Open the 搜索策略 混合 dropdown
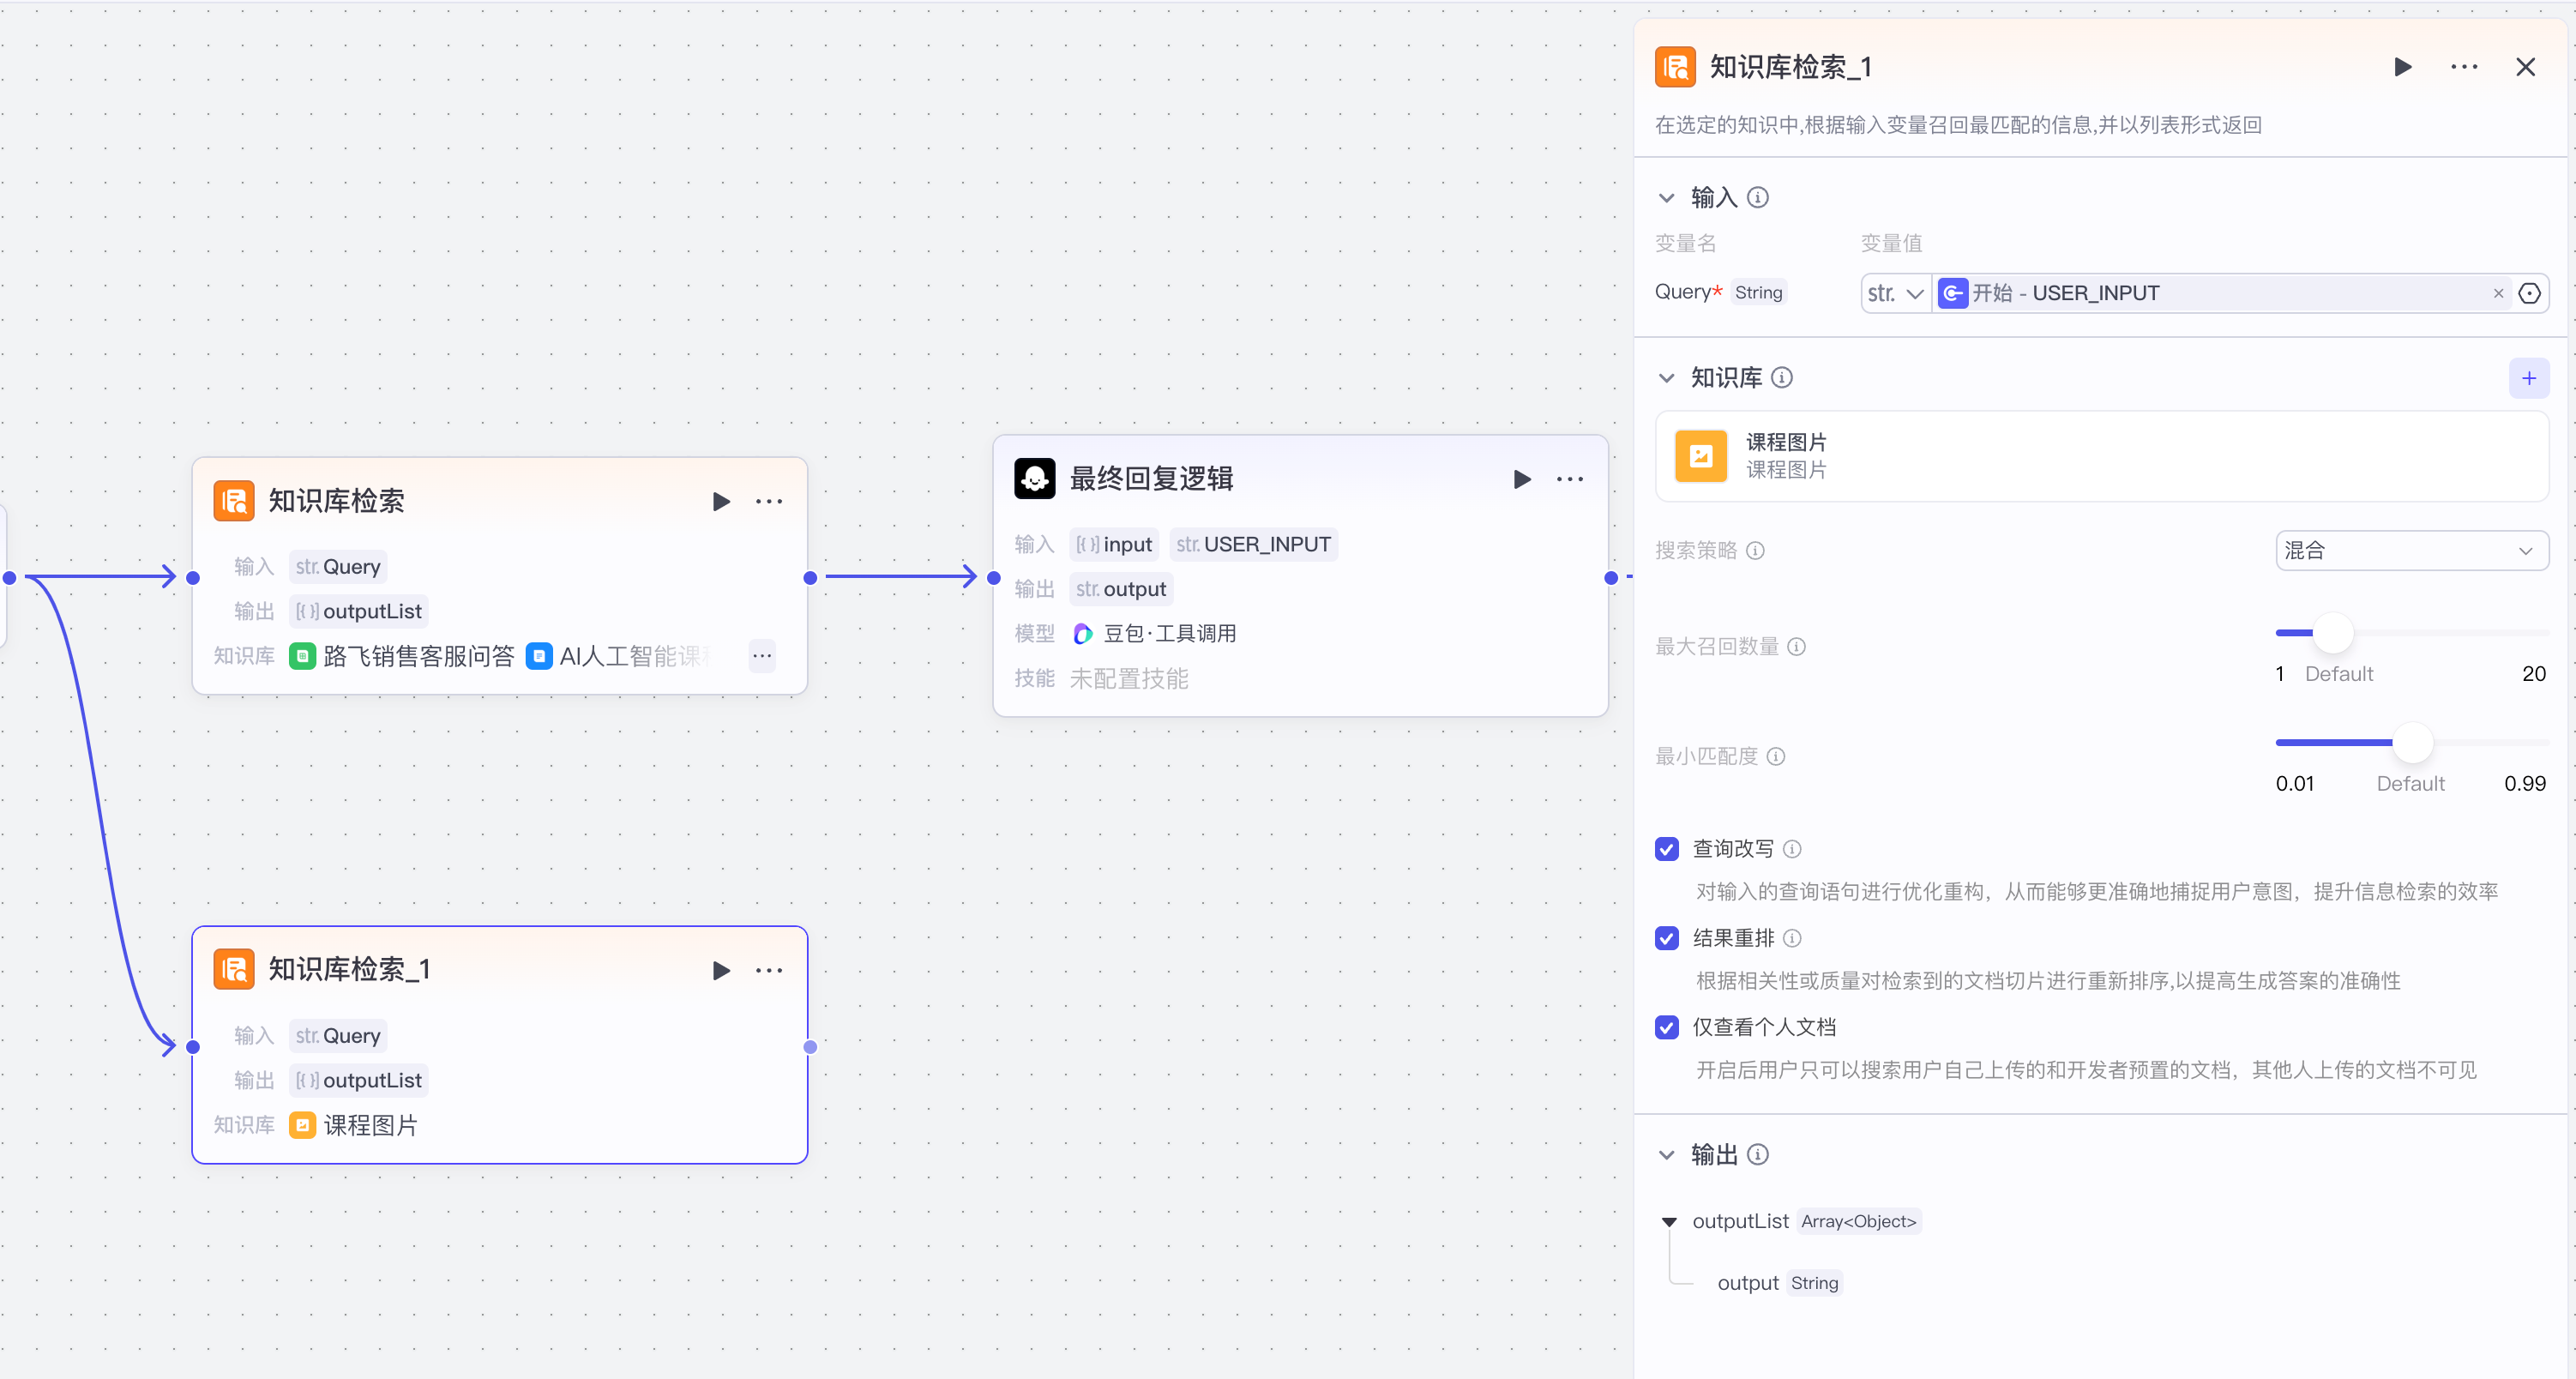Viewport: 2576px width, 1379px height. [2411, 551]
